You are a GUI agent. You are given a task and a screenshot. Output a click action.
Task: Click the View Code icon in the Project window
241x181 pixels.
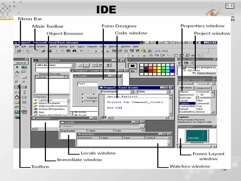180,63
